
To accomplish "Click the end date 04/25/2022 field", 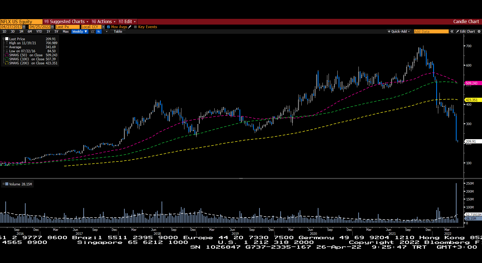I will [x=40, y=27].
